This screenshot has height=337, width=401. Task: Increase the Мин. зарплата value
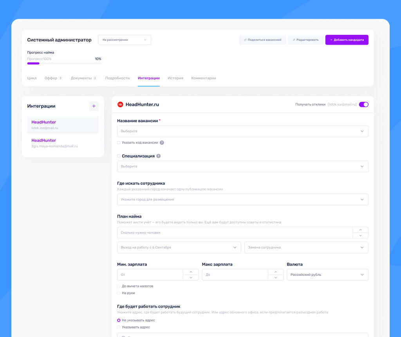191,272
